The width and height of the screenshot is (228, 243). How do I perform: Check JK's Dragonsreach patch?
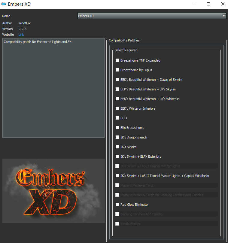pyautogui.click(x=117, y=137)
